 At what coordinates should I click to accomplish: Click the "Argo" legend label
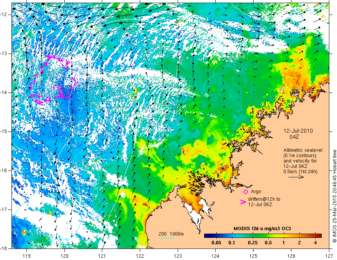[x=256, y=192]
